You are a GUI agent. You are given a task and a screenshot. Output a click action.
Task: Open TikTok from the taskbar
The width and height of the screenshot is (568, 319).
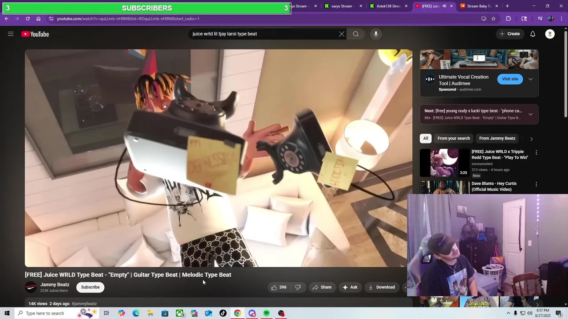coord(223,313)
